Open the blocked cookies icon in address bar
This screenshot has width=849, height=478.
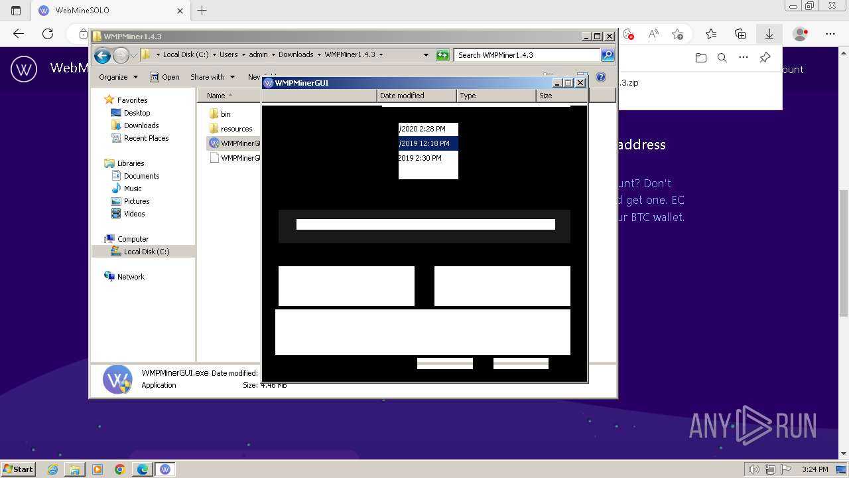(629, 34)
